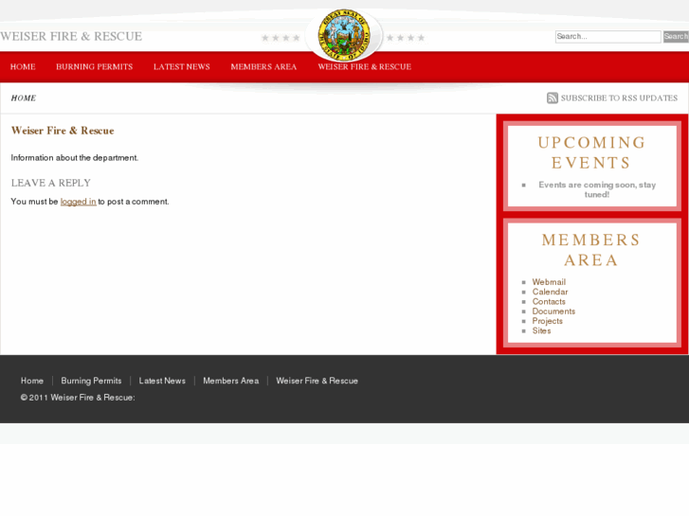
Task: Open Projects in Members Area sidebar
Action: pos(548,321)
